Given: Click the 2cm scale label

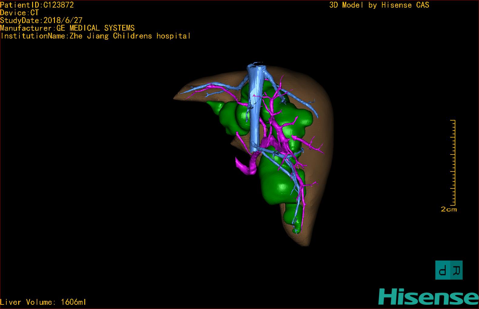Looking at the screenshot, I should tap(449, 209).
